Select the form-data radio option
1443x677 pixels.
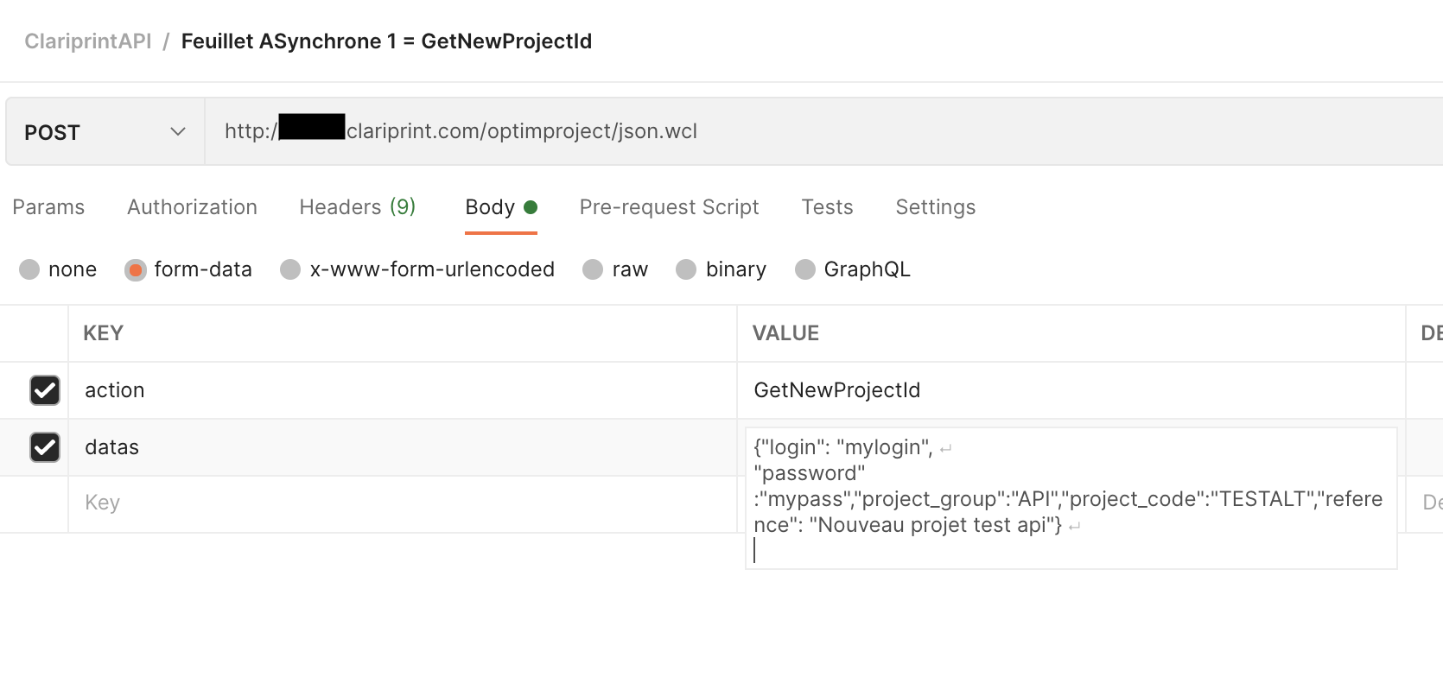[x=136, y=269]
